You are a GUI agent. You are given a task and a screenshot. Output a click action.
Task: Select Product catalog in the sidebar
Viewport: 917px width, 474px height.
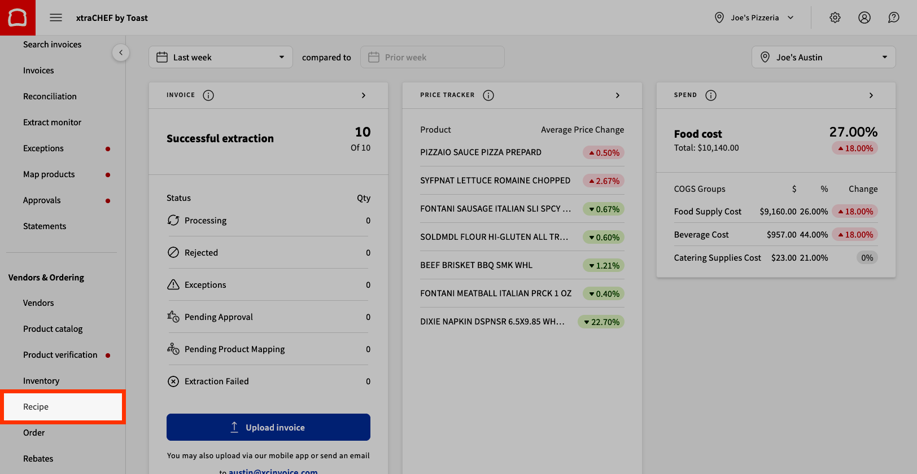[53, 329]
